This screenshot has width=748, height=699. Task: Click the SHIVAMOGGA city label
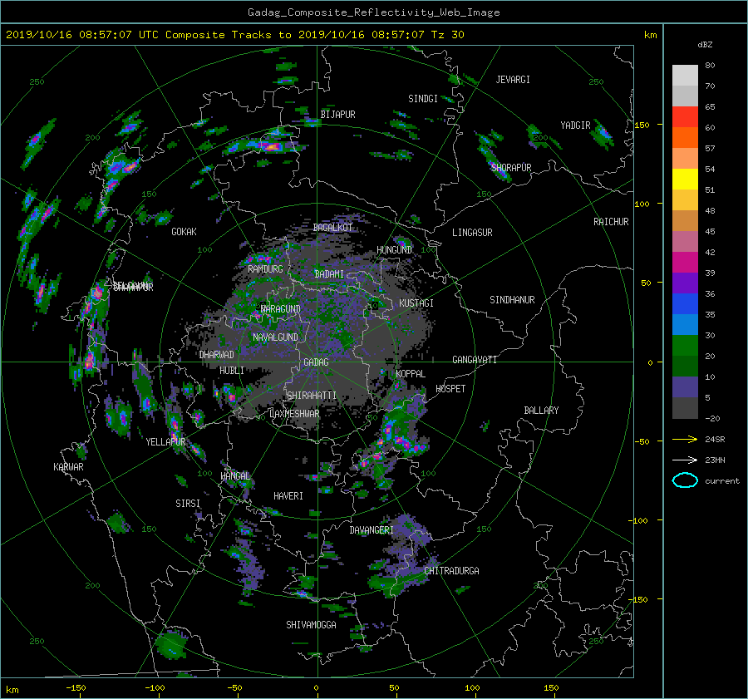(311, 625)
